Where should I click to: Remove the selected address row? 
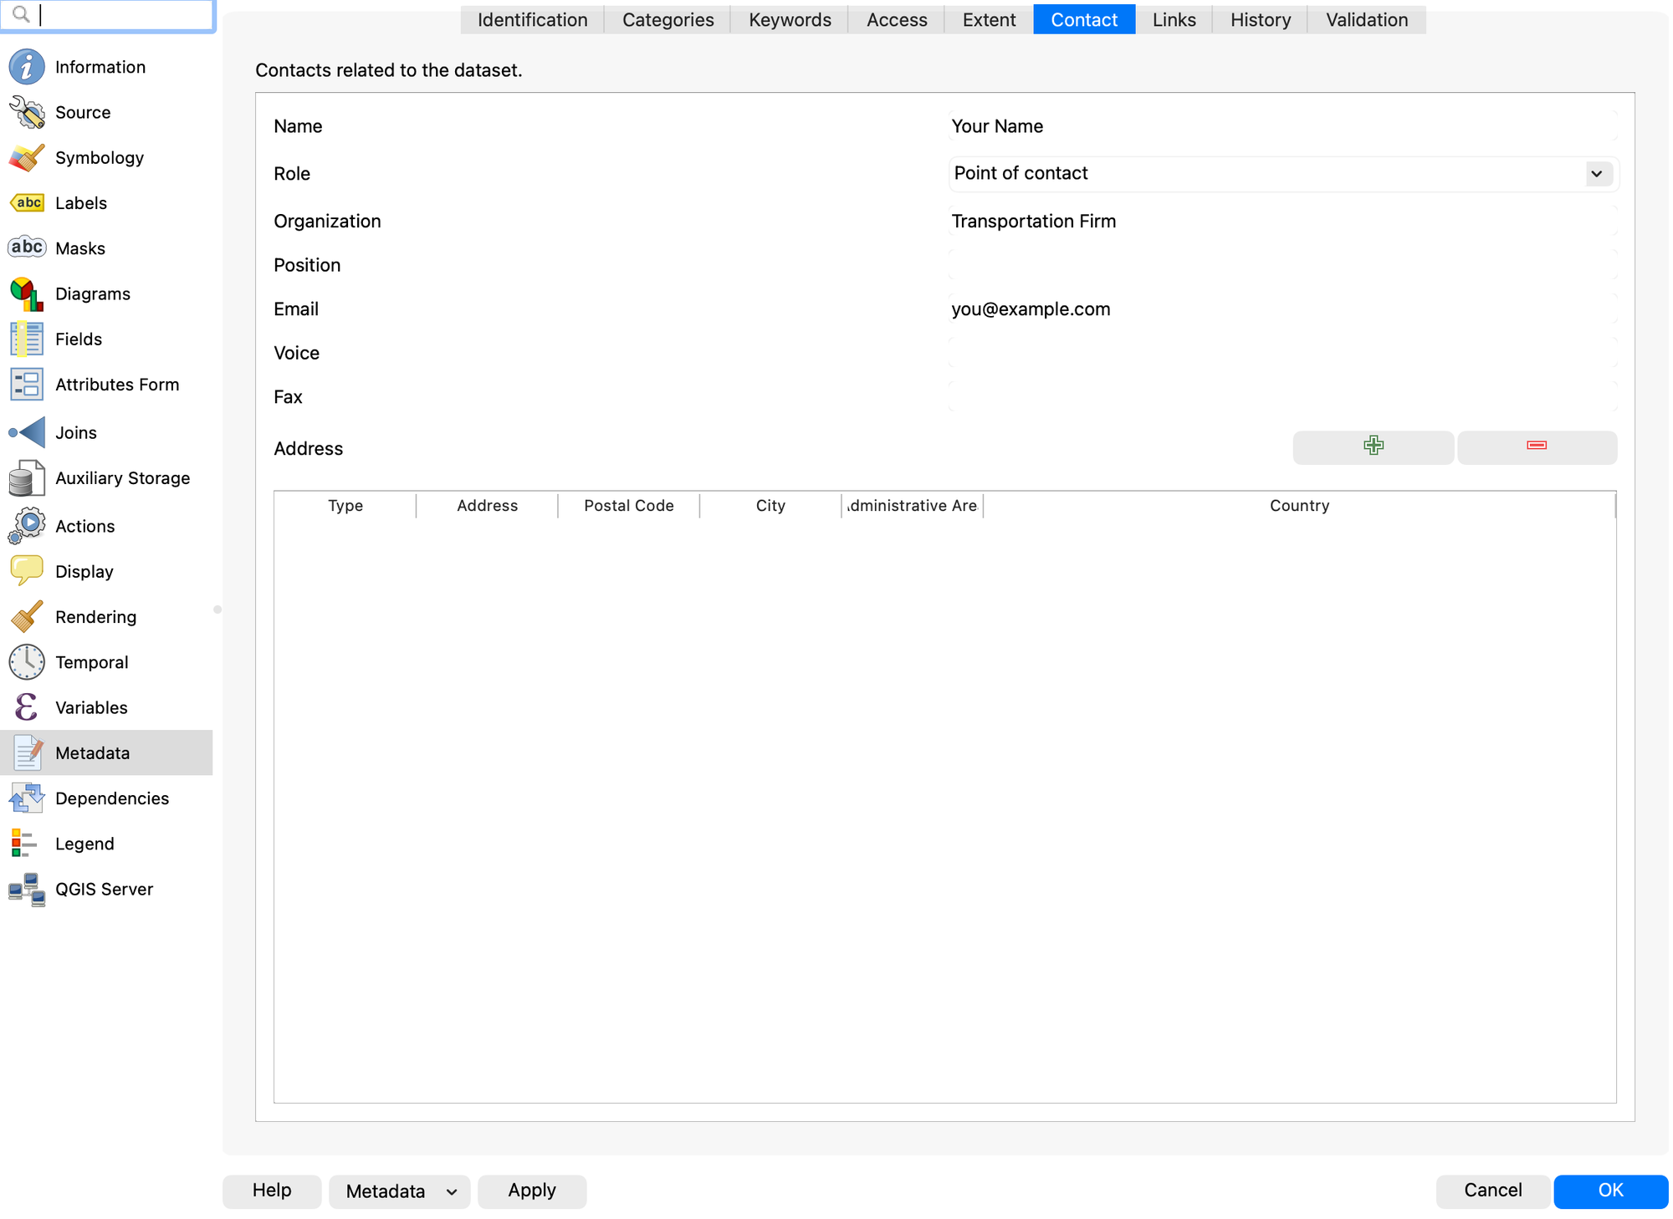pyautogui.click(x=1537, y=446)
